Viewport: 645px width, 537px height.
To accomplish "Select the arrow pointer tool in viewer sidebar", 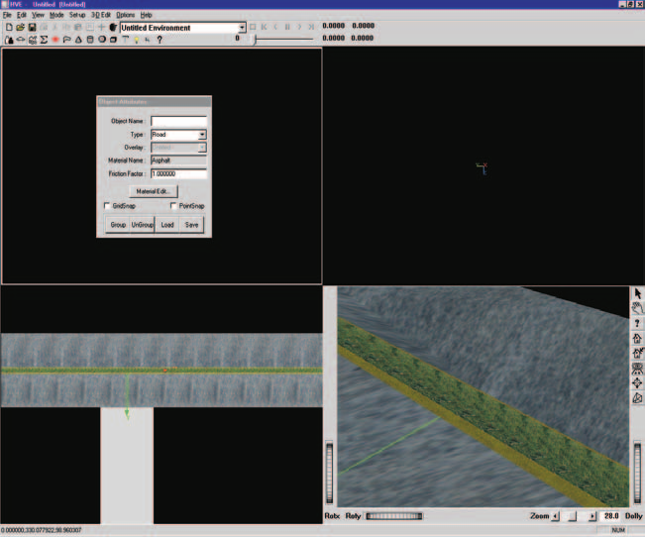I will [x=637, y=293].
